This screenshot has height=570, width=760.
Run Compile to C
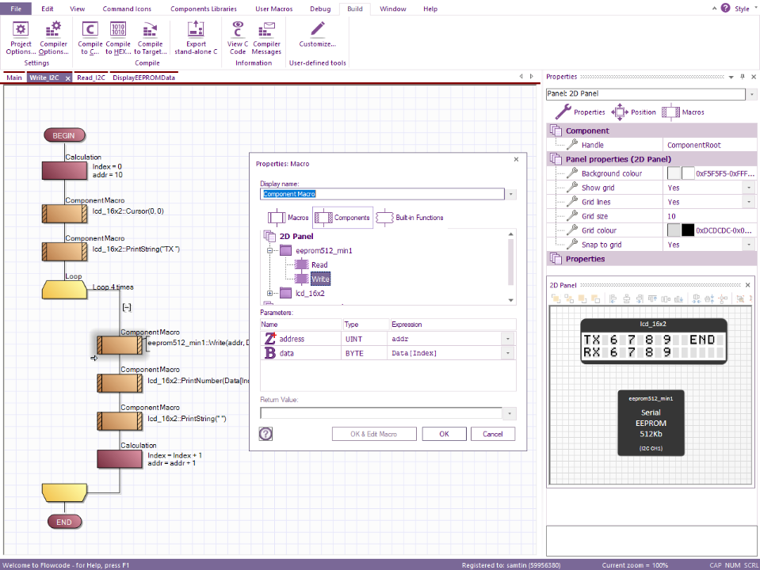[90, 38]
